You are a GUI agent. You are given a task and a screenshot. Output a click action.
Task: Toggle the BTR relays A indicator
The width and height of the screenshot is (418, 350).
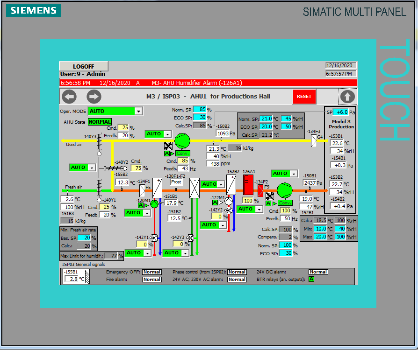311,279
